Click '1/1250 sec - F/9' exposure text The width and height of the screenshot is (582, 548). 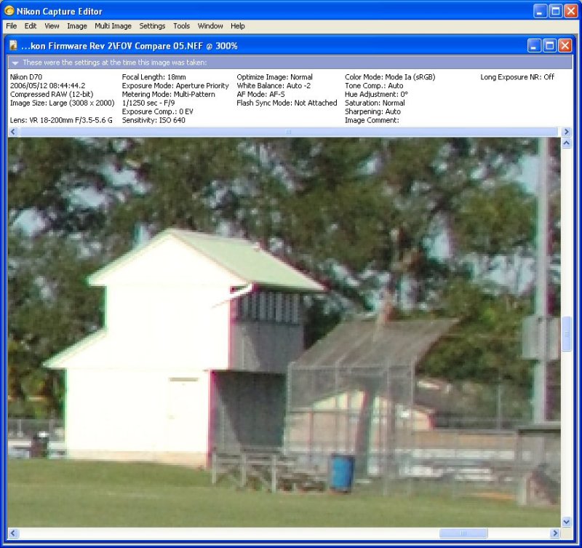click(x=148, y=103)
